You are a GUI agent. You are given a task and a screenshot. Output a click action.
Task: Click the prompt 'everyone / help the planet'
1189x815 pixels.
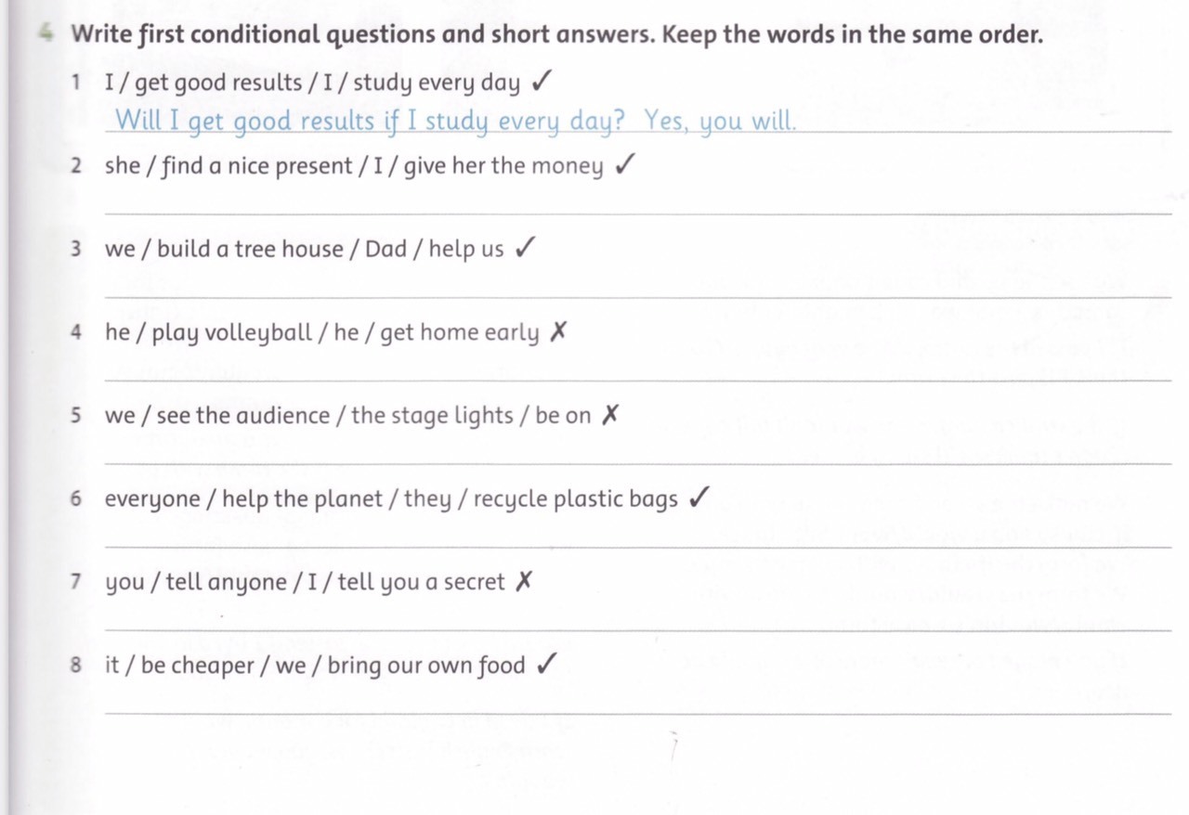tap(243, 499)
